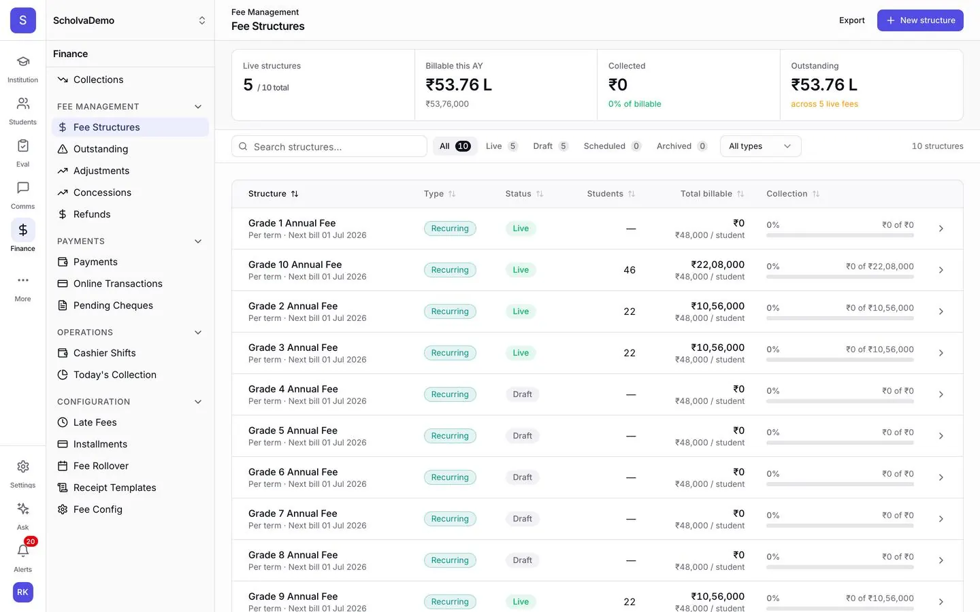The width and height of the screenshot is (980, 612).
Task: Focus the Search structures field
Action: tap(329, 146)
